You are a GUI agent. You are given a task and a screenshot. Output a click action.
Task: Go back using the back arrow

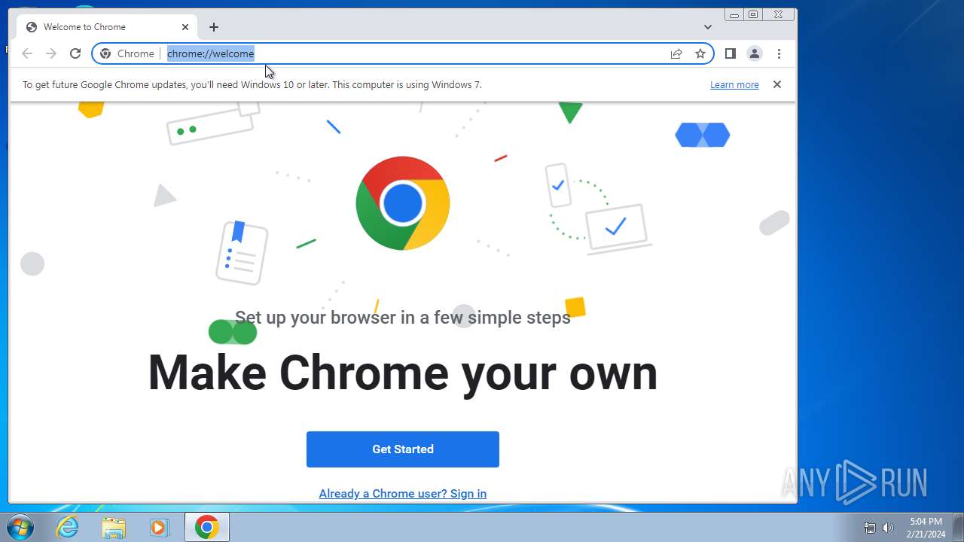pos(27,53)
